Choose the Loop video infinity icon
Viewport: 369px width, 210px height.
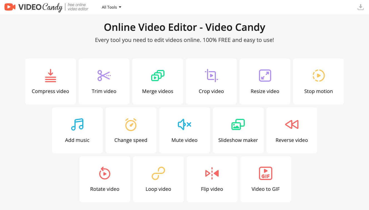pos(158,173)
